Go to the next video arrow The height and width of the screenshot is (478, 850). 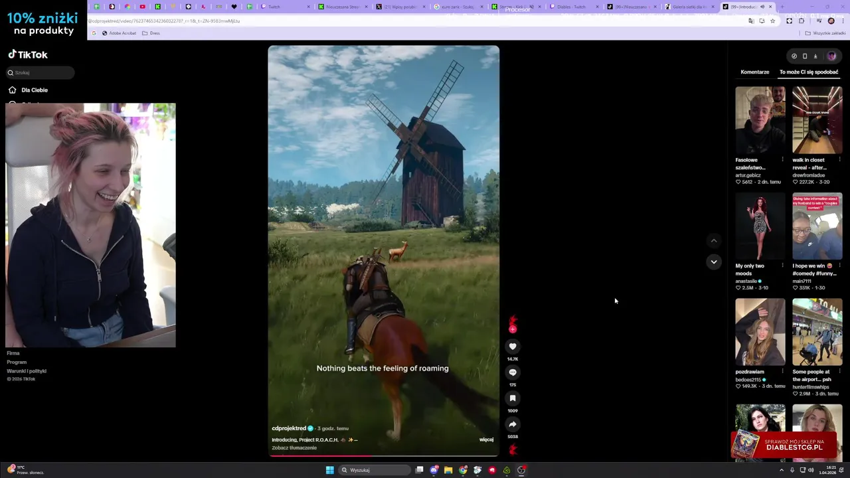pyautogui.click(x=714, y=262)
